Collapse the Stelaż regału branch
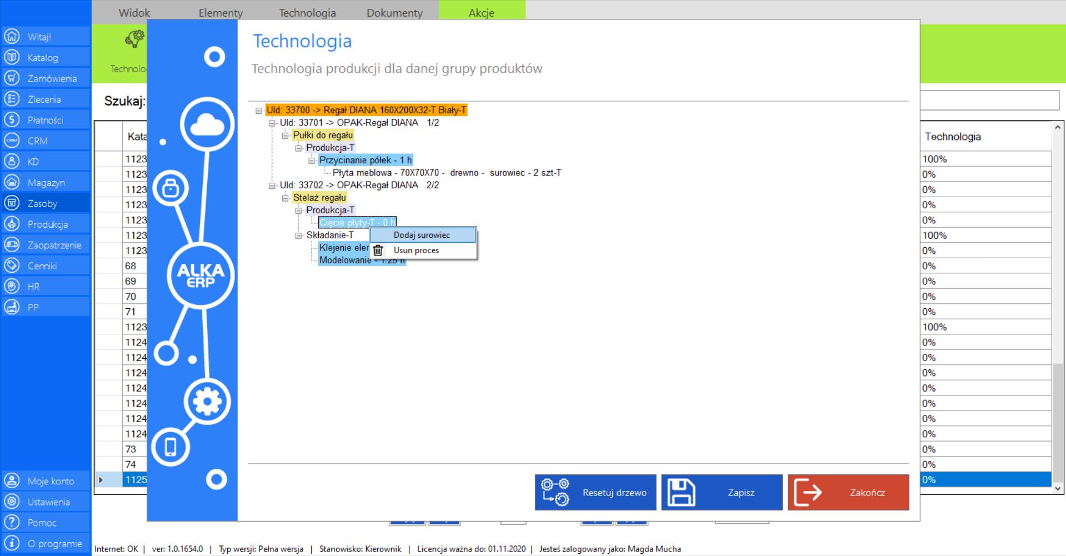The height and width of the screenshot is (556, 1066). click(286, 198)
